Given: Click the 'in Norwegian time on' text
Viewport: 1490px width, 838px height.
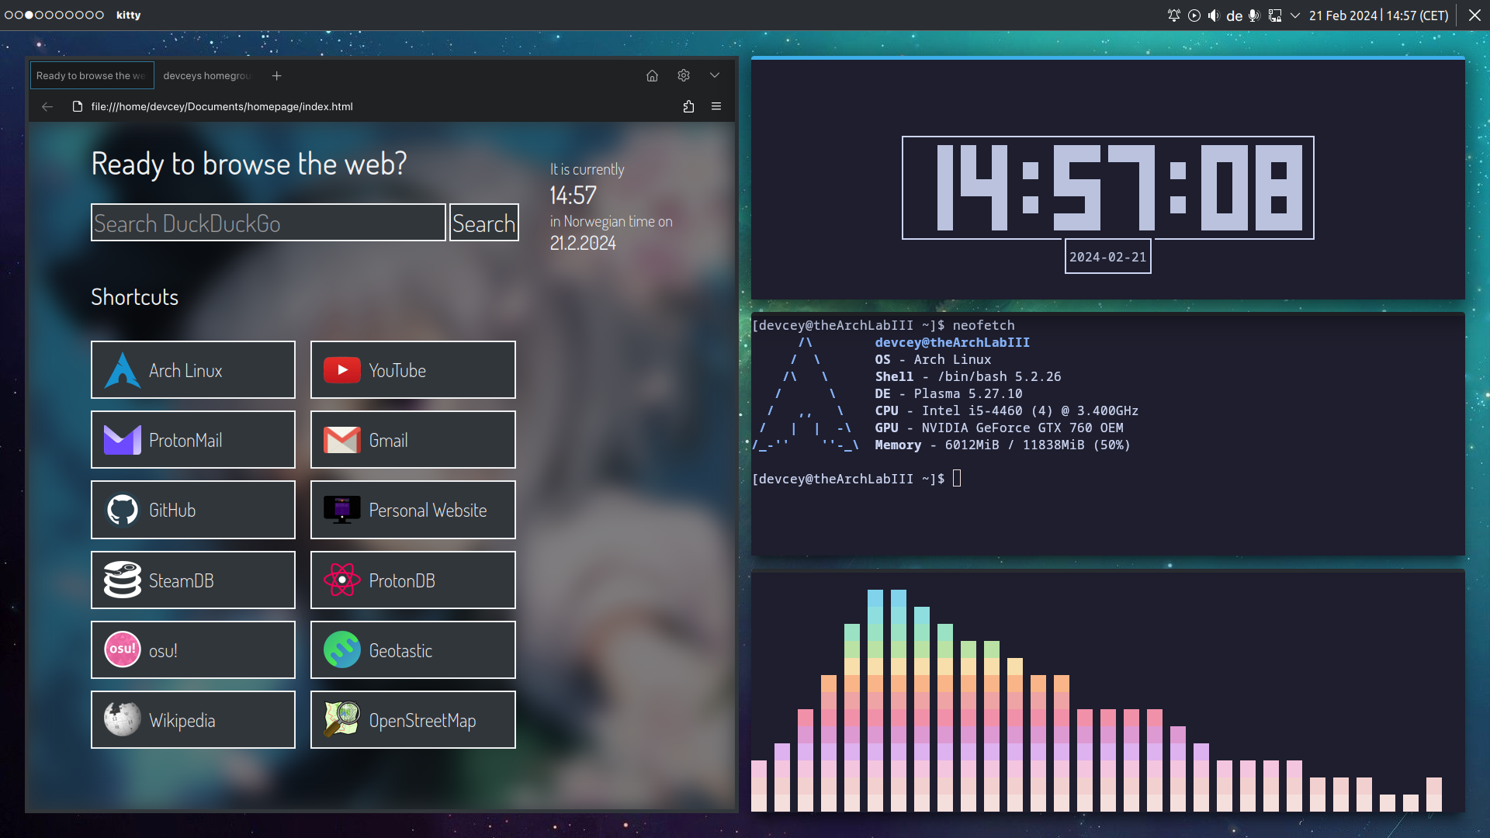Looking at the screenshot, I should pyautogui.click(x=611, y=221).
